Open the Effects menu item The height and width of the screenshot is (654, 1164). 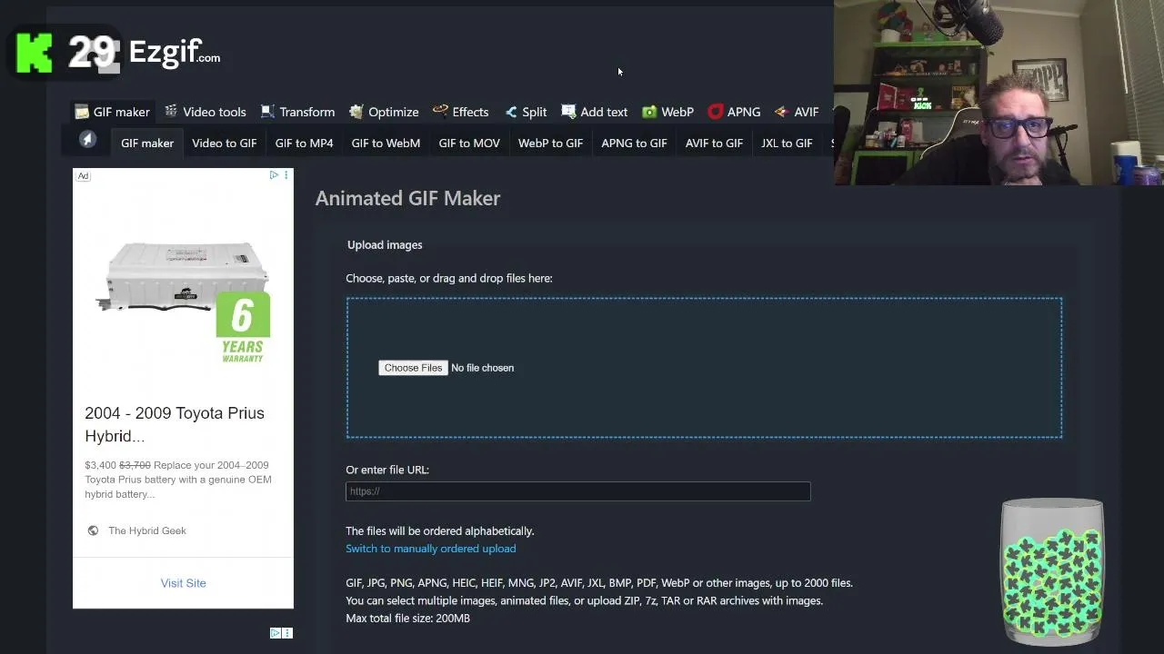click(x=460, y=112)
